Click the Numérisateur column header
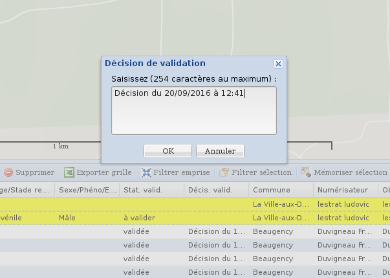 [x=342, y=190]
